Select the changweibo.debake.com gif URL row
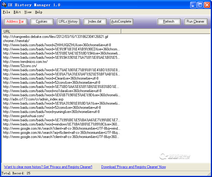Screen dimensions: 212x177 click(56, 37)
